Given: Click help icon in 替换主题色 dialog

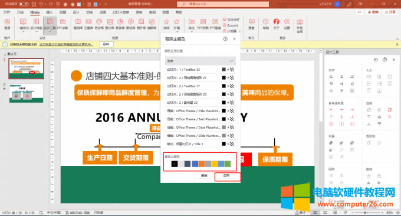Looking at the screenshot, I should pos(225,39).
